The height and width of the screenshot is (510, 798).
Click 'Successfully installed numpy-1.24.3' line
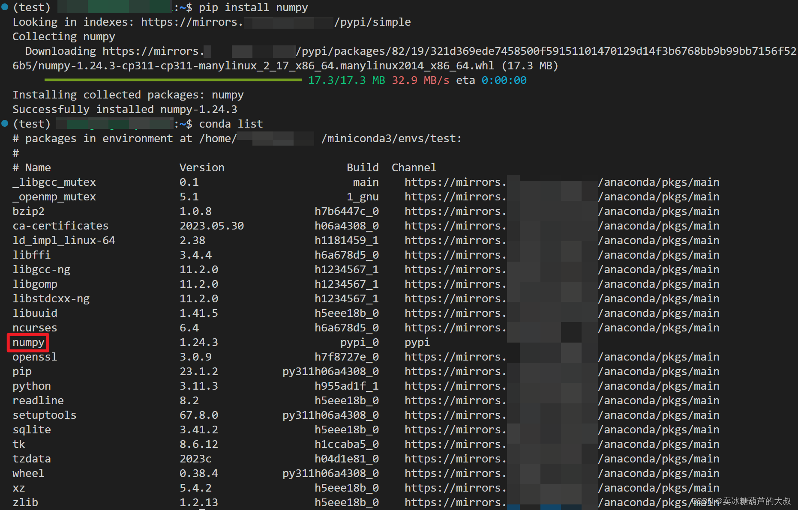click(x=125, y=110)
